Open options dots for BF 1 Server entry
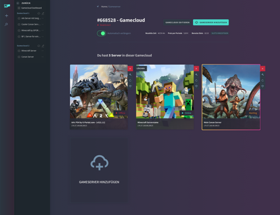Image resolution: width=280 pixels, height=215 pixels. coord(42,36)
